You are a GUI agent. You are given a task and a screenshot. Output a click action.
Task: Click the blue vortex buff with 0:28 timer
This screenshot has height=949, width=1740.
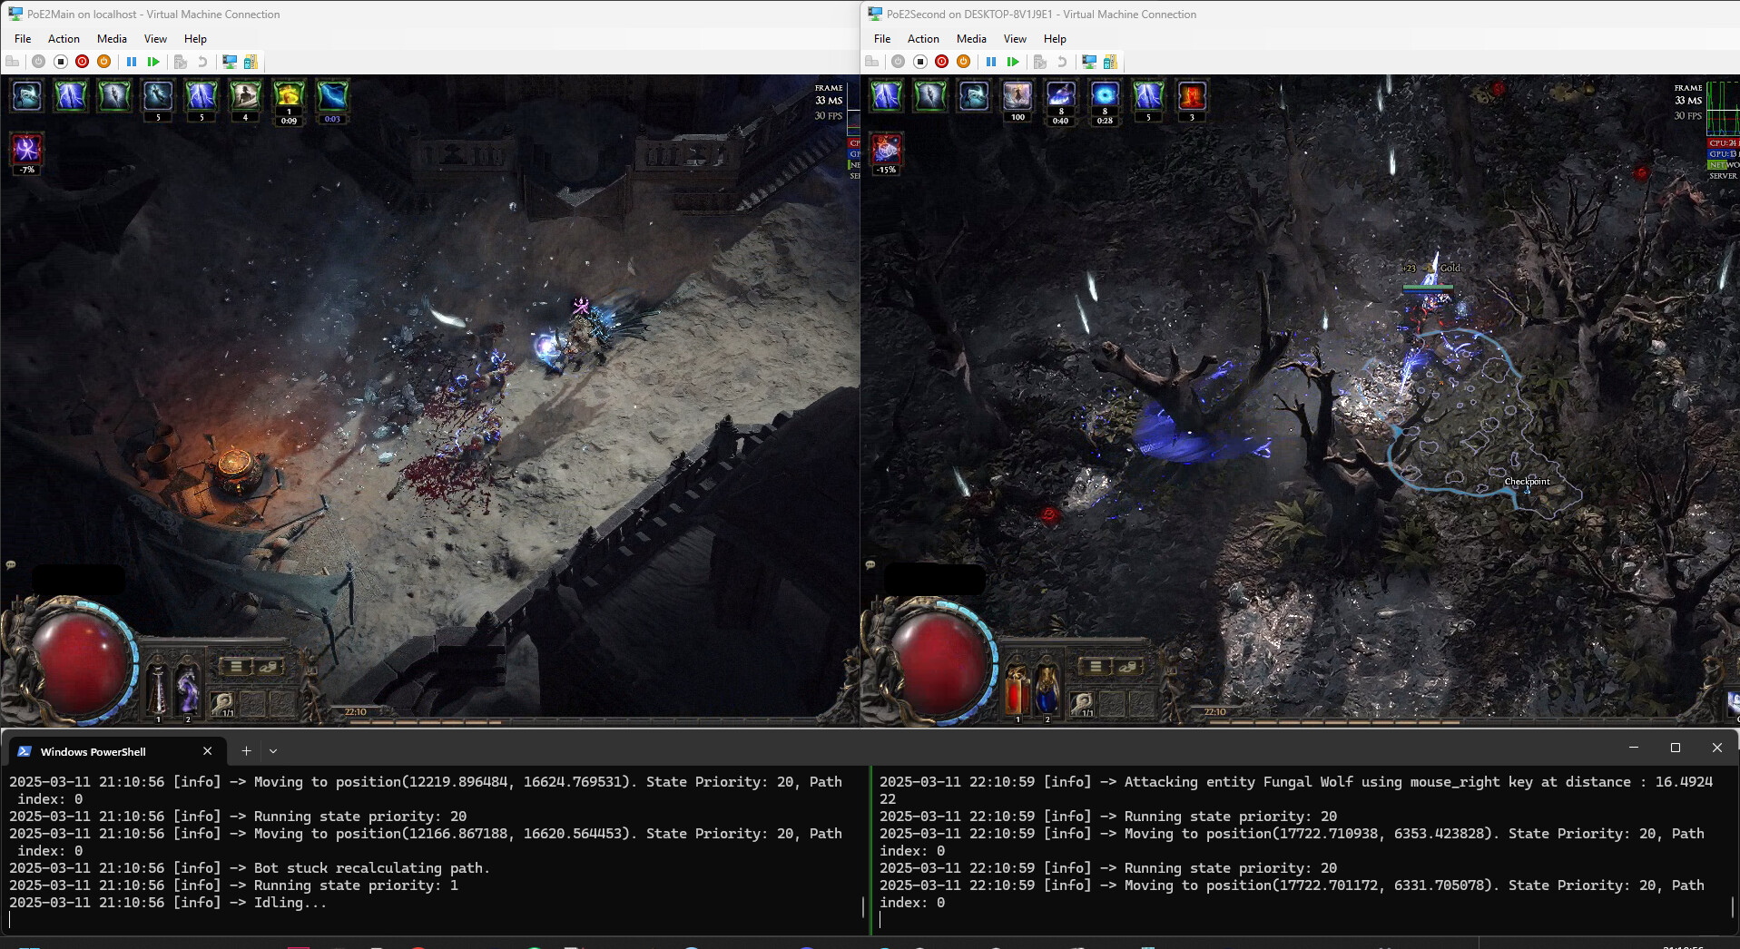tap(1105, 96)
